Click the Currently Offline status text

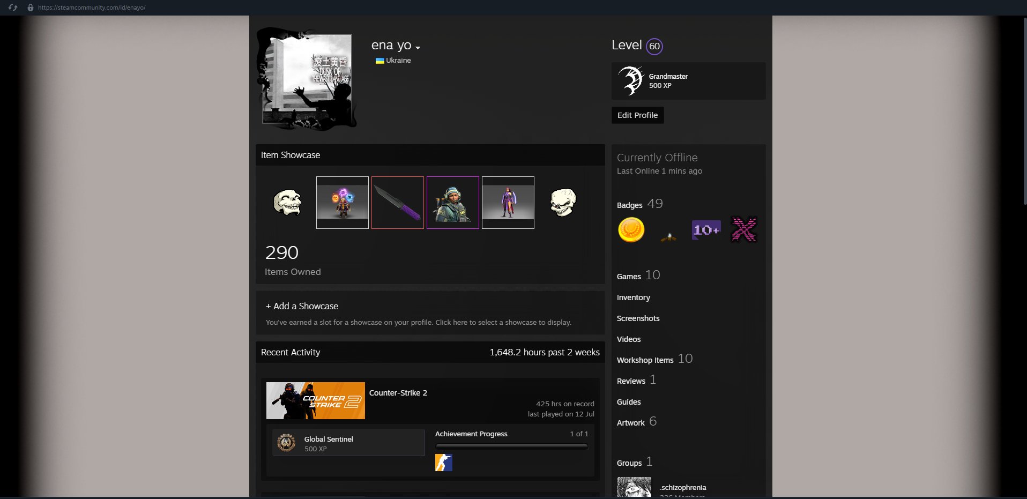tap(657, 158)
